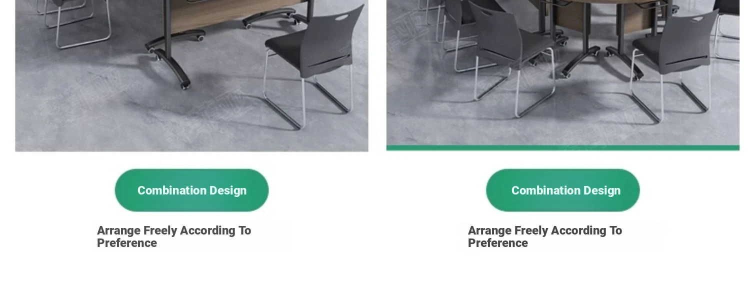The height and width of the screenshot is (299, 750).
Task: Select the right Arrange Freely According To Preference caption
Action: coord(545,236)
